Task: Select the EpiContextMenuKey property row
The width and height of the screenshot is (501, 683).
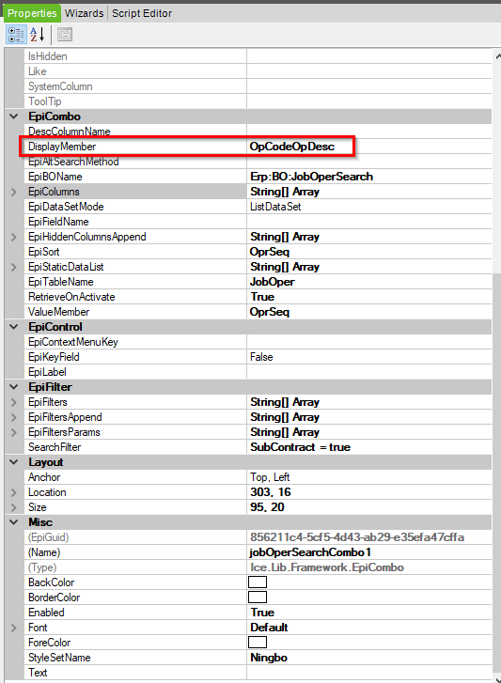Action: coord(258,342)
